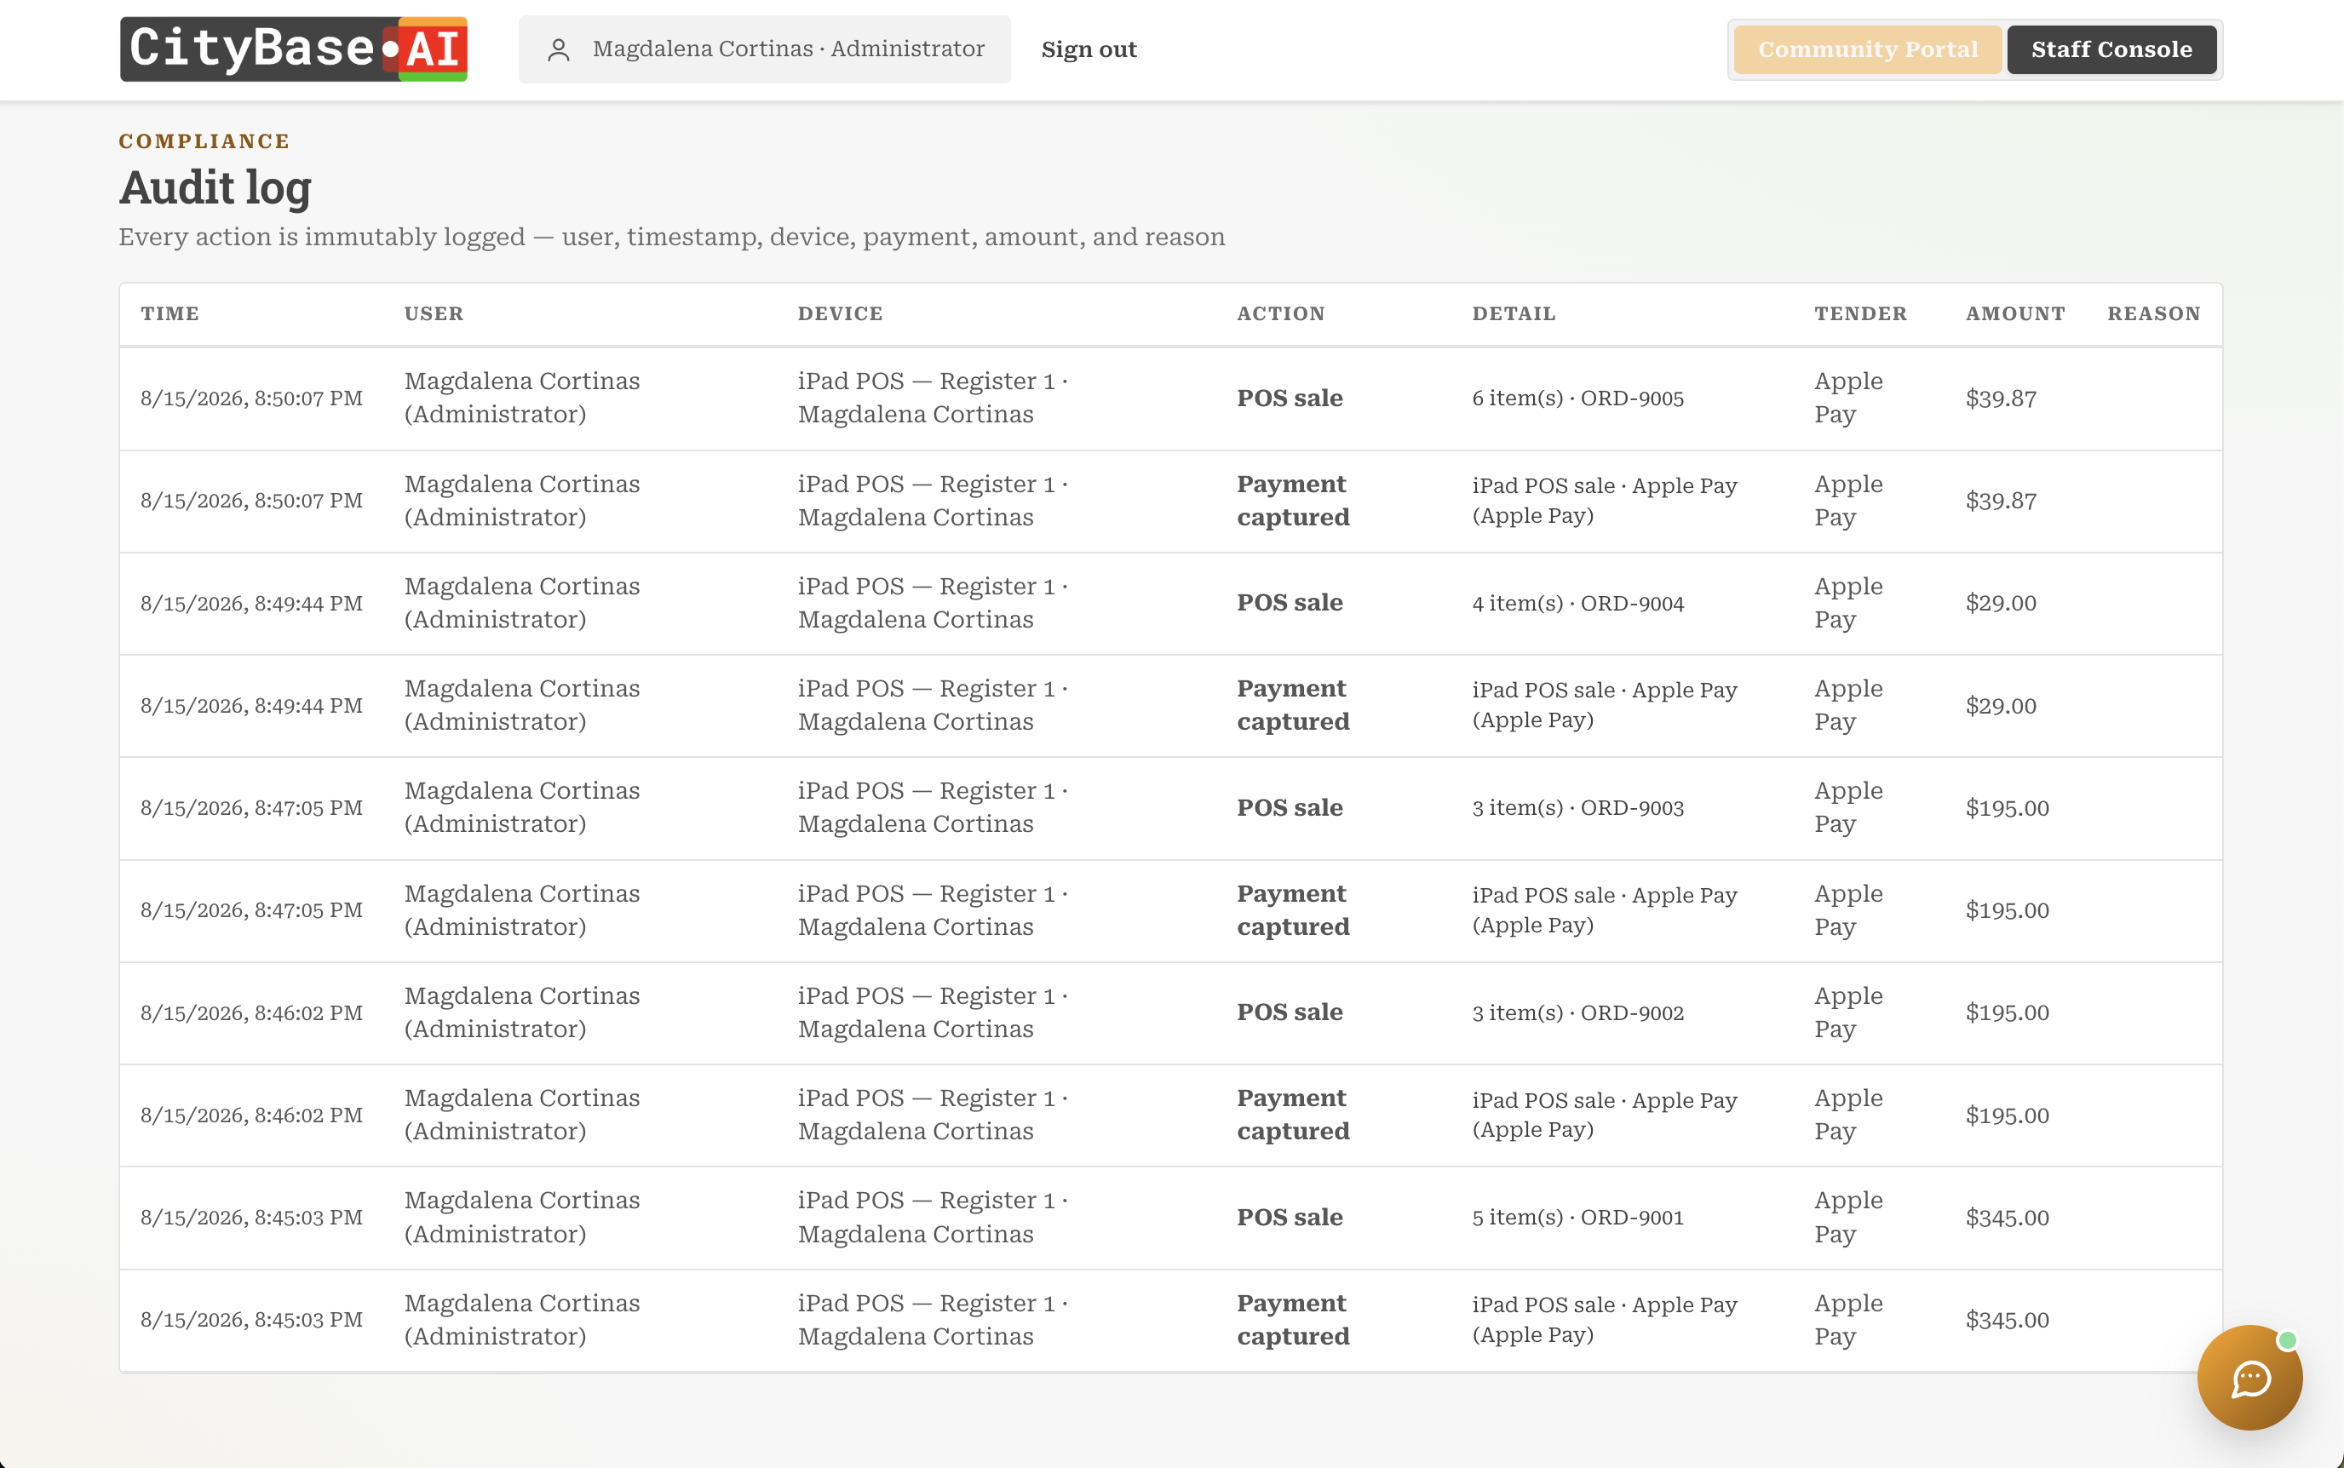Select the 4 item(s) · ORD-9004 detail
The width and height of the screenshot is (2344, 1468).
click(1578, 603)
